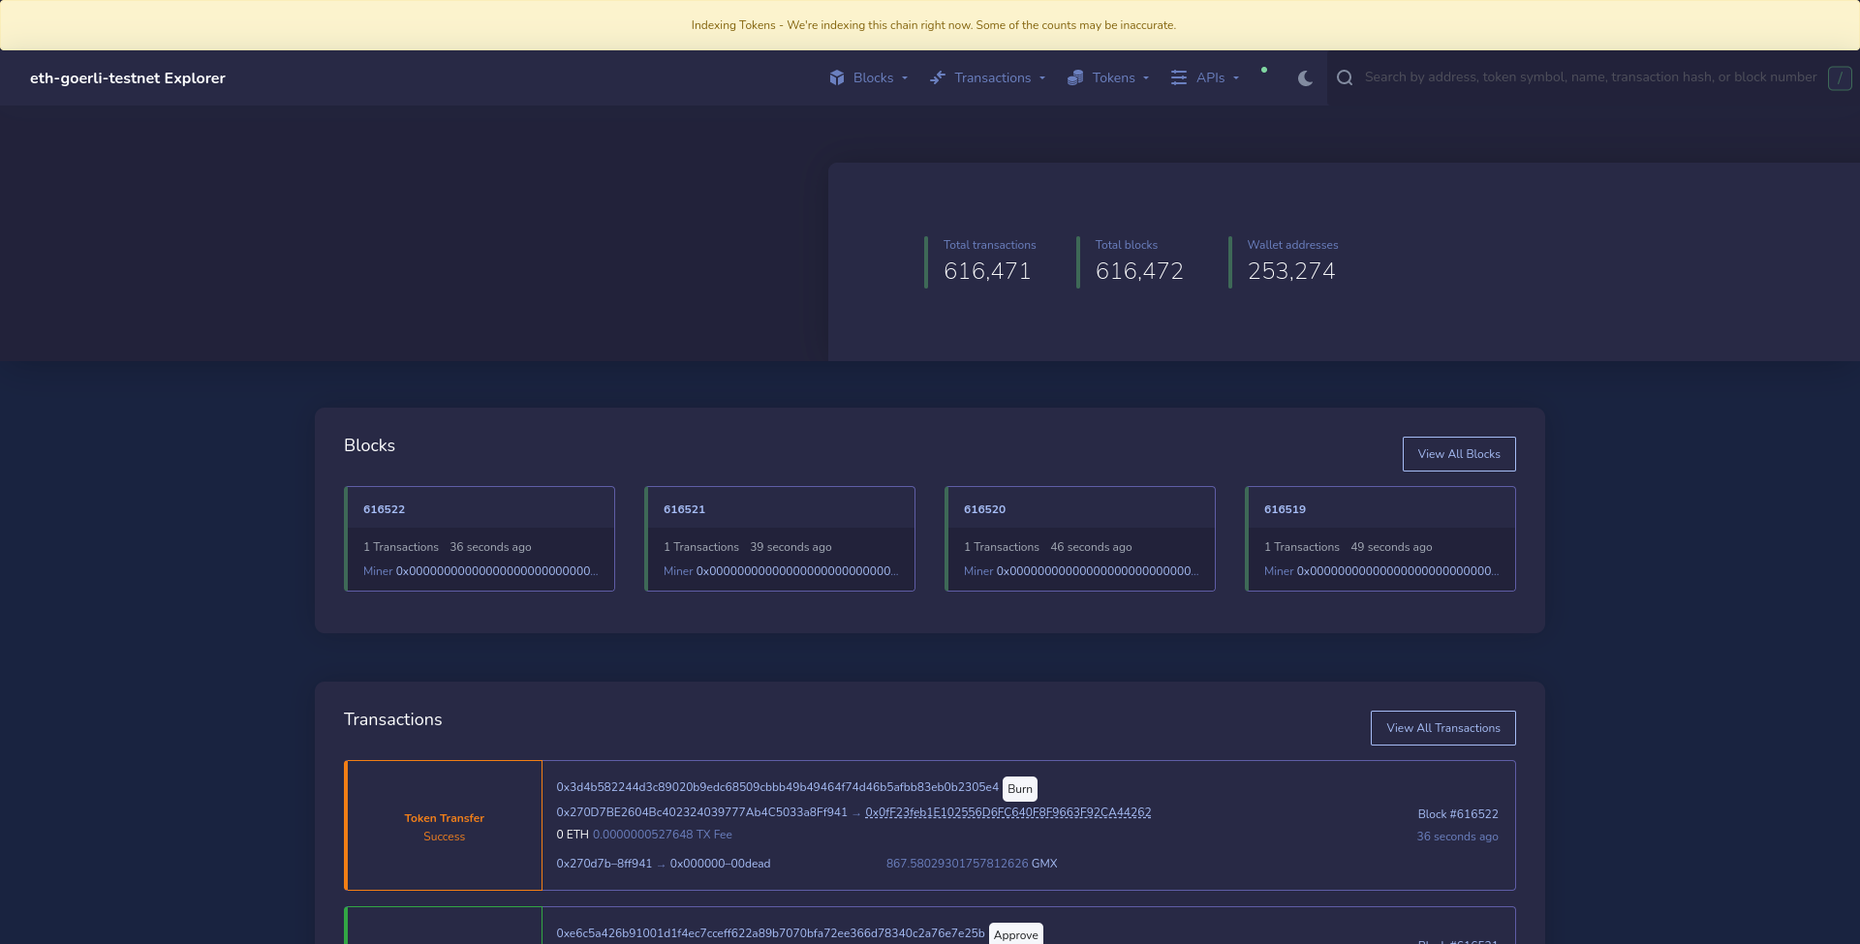Open Block #616522 link in transaction row

(1458, 814)
